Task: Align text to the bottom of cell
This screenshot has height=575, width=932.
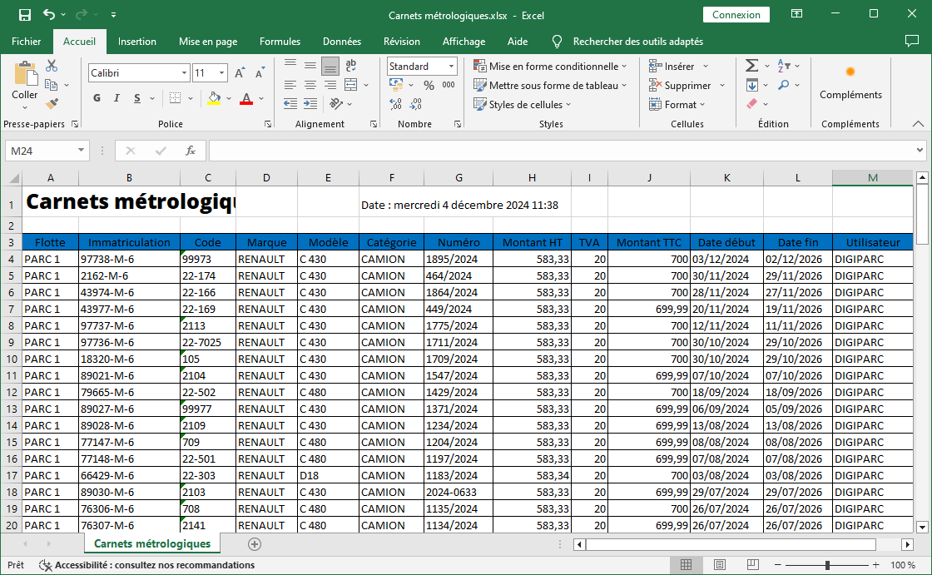Action: (330, 66)
